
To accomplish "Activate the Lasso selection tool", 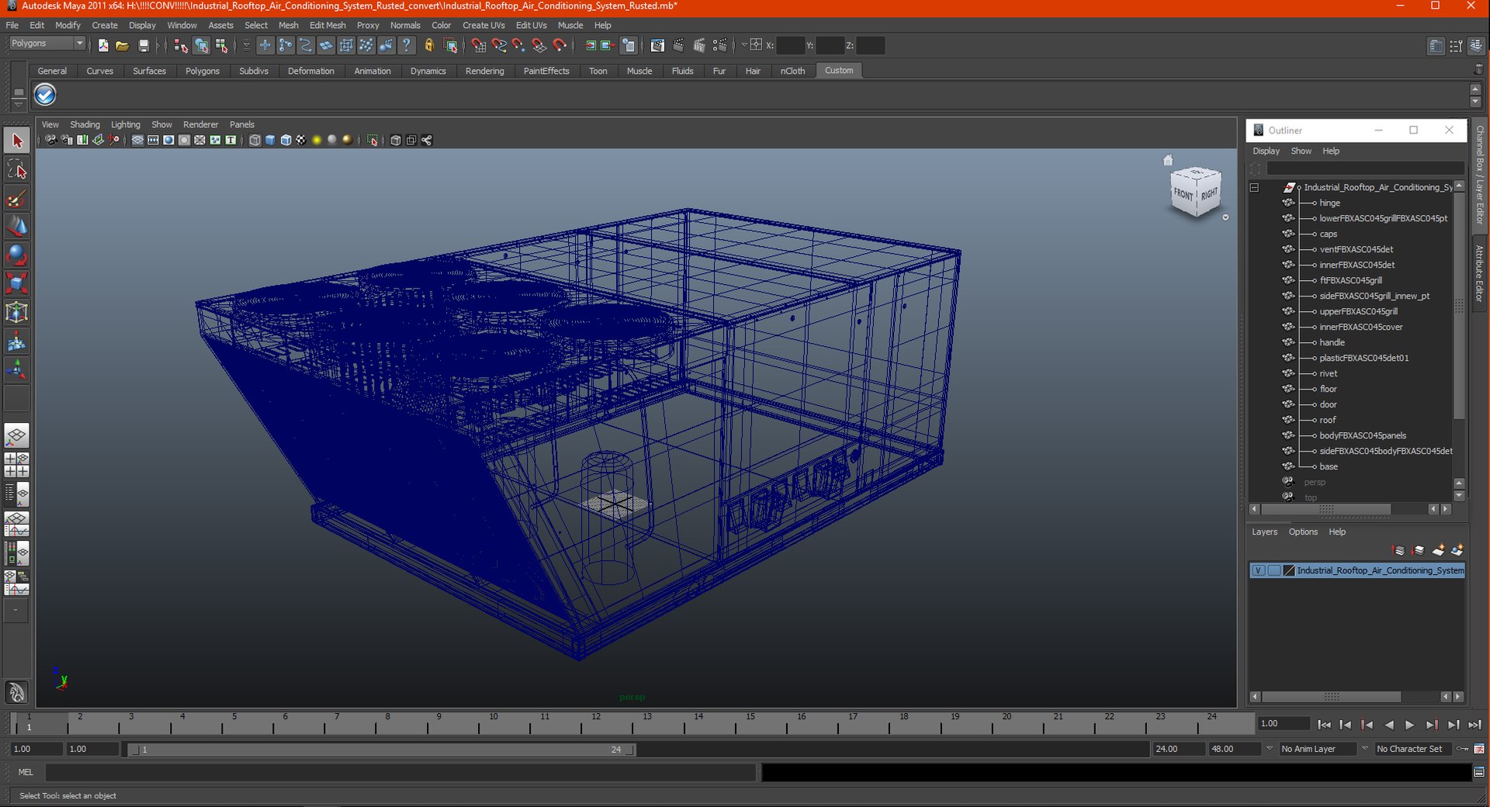I will coord(17,169).
